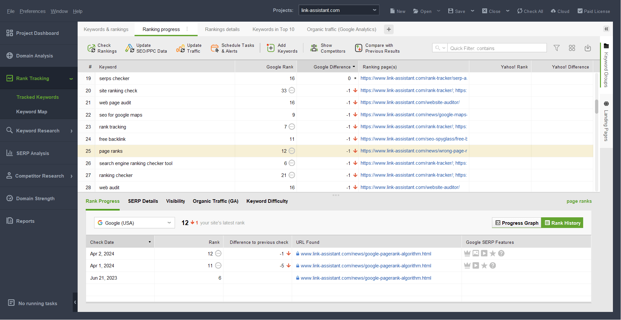
Task: Open the serps checker ranking page link
Action: (x=413, y=78)
